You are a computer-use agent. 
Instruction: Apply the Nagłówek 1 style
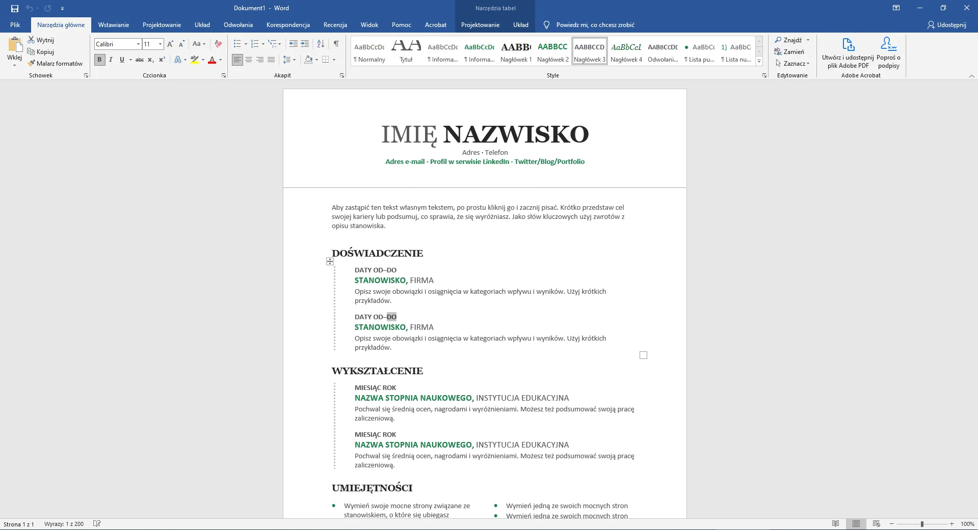coord(516,51)
